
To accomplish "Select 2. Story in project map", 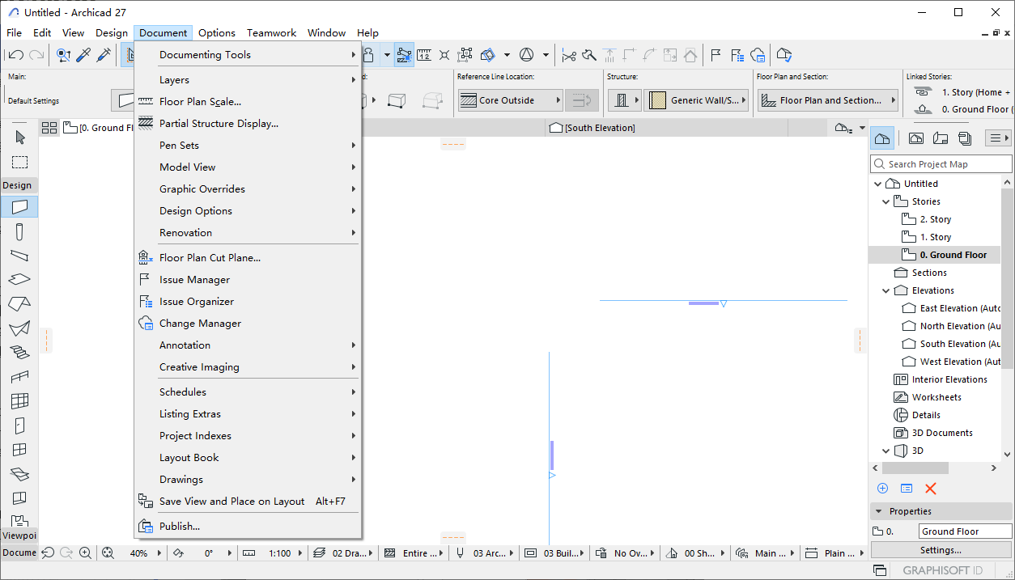I will coord(936,219).
